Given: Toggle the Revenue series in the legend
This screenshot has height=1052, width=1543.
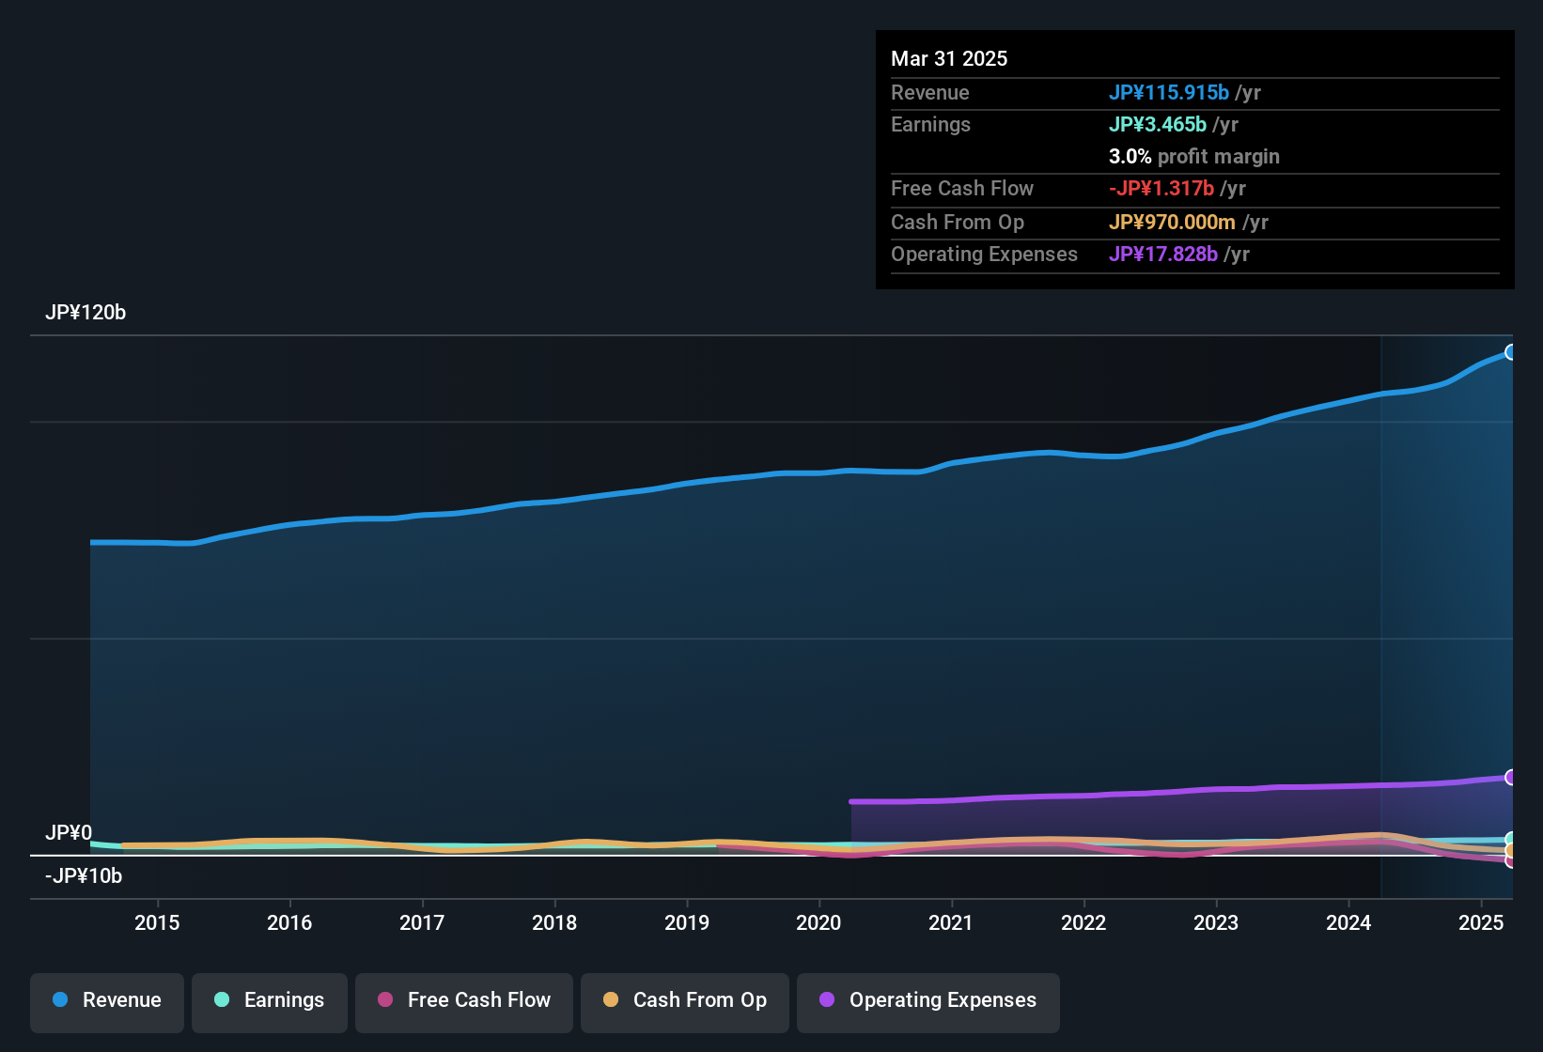Looking at the screenshot, I should [x=107, y=1001].
